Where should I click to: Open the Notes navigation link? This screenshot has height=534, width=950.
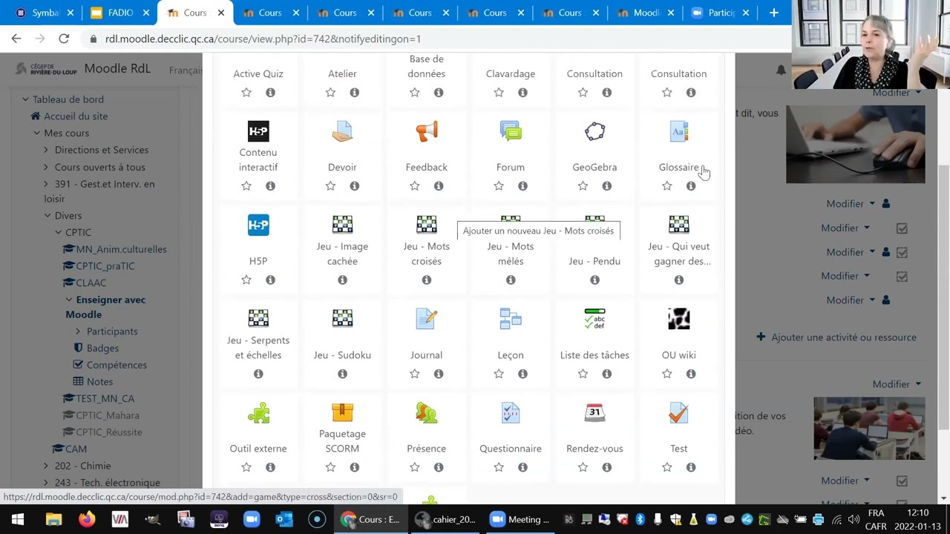(x=99, y=382)
